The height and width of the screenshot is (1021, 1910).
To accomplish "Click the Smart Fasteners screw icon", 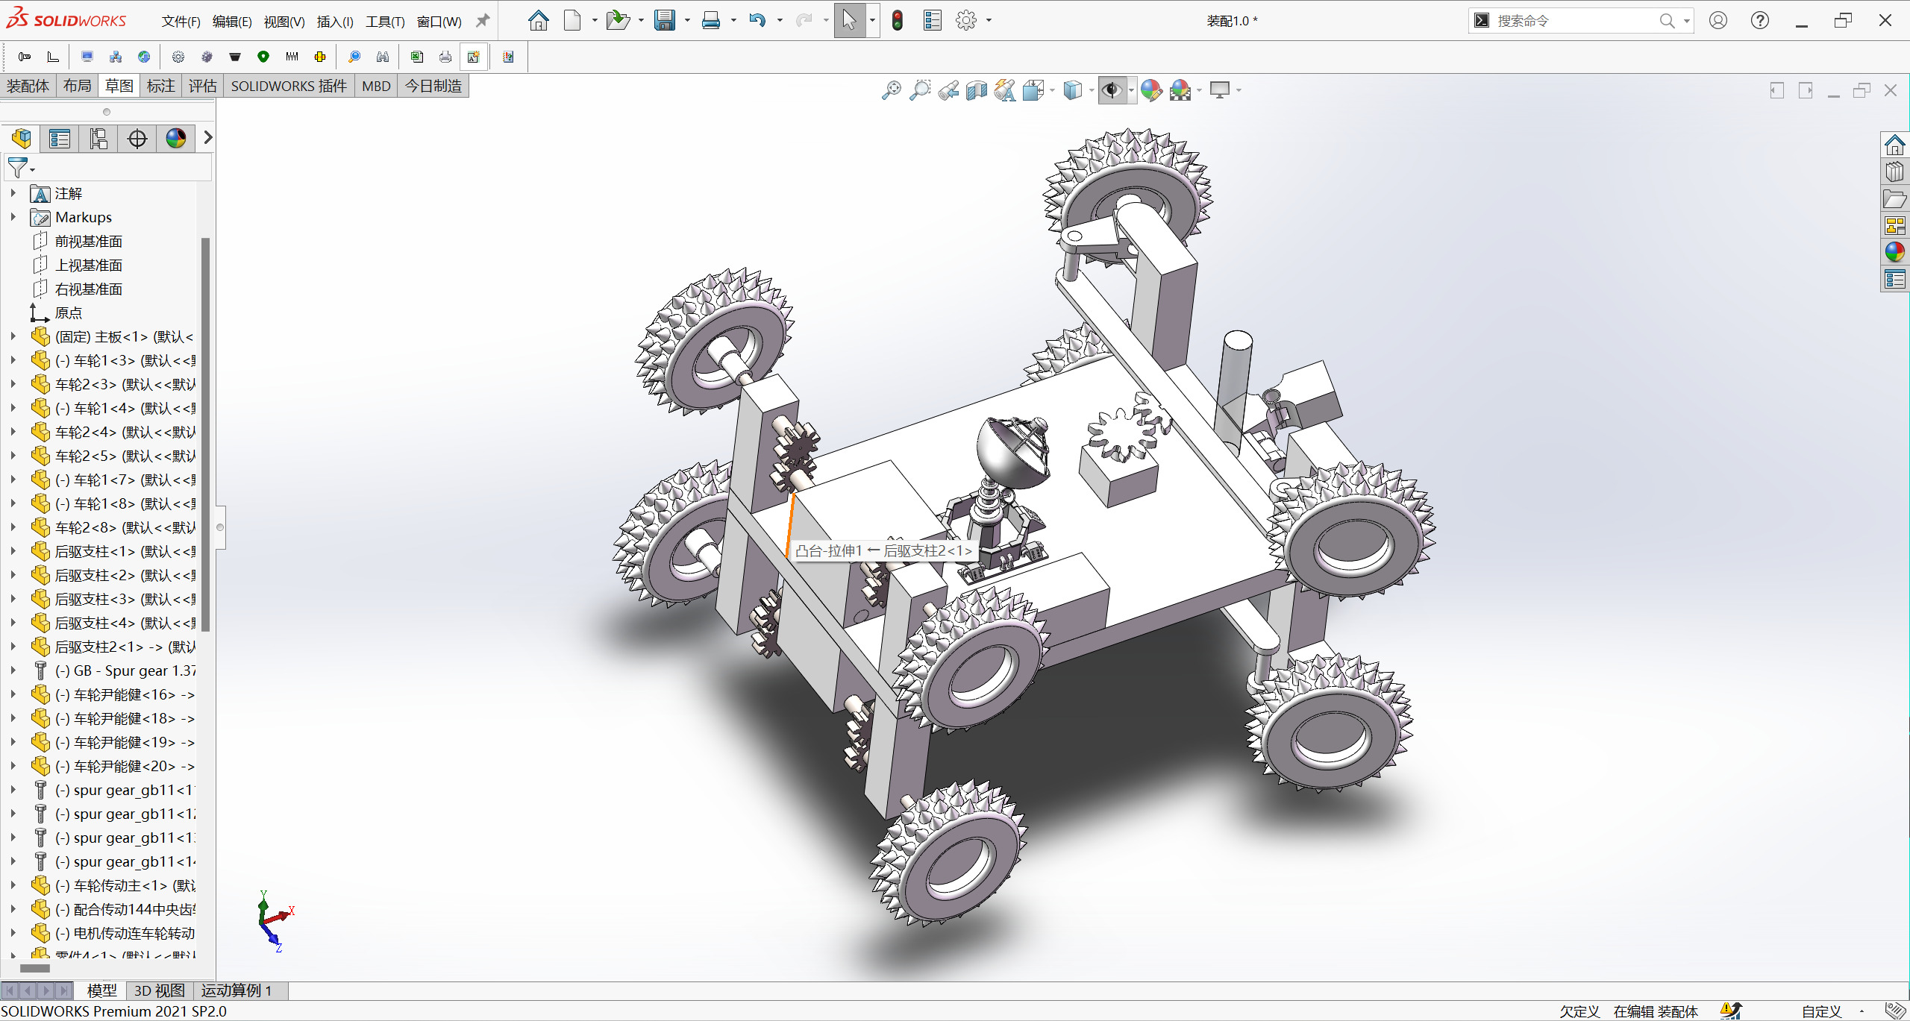I will (x=24, y=57).
